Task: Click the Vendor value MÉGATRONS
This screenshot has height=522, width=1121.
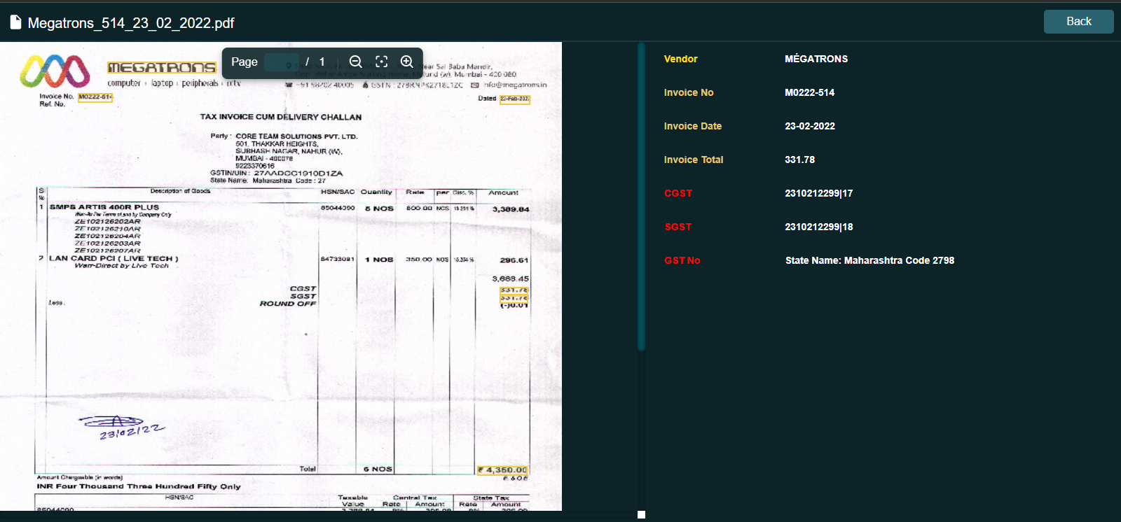Action: coord(816,59)
